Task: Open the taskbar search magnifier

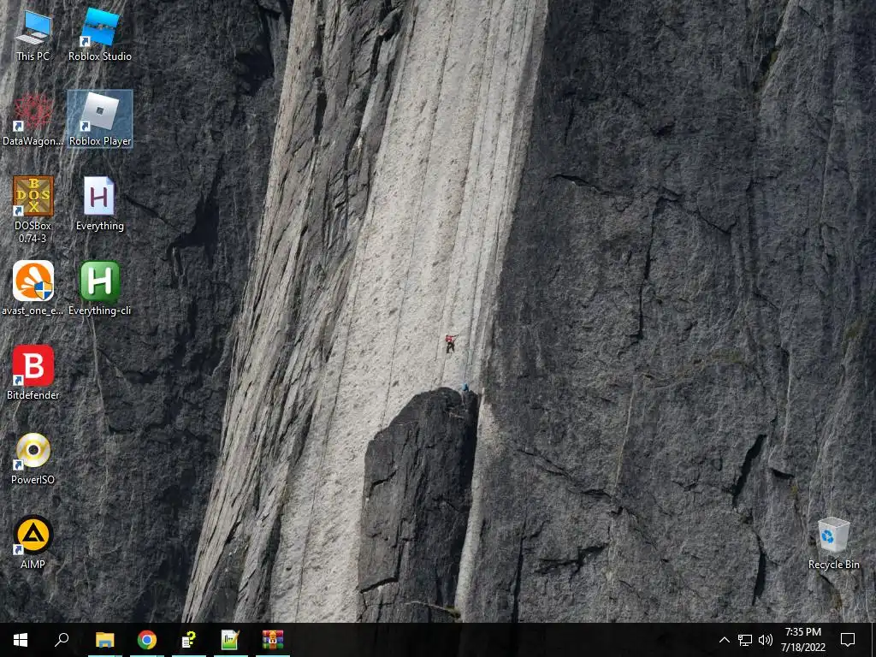Action: [62, 640]
